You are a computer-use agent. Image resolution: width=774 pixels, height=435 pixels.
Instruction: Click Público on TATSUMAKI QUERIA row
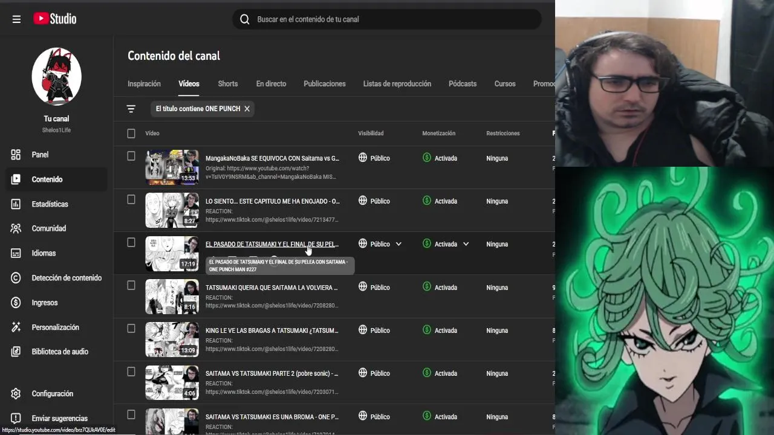coord(380,288)
